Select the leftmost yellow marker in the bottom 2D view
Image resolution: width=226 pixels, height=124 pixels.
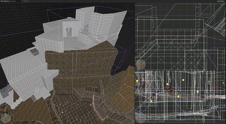point(137,81)
